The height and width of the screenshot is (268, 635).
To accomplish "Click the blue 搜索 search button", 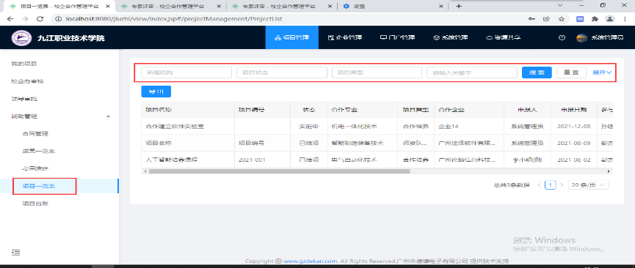I will (537, 72).
